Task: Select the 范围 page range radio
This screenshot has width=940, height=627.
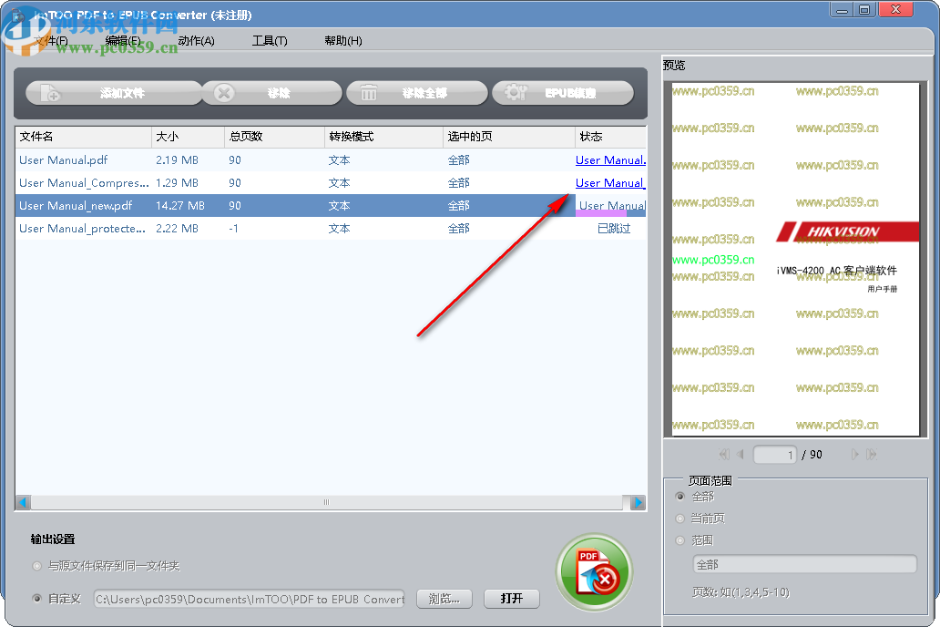Action: (x=679, y=540)
